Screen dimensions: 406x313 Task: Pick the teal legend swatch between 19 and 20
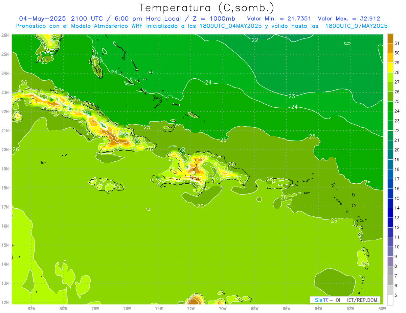[x=390, y=155]
